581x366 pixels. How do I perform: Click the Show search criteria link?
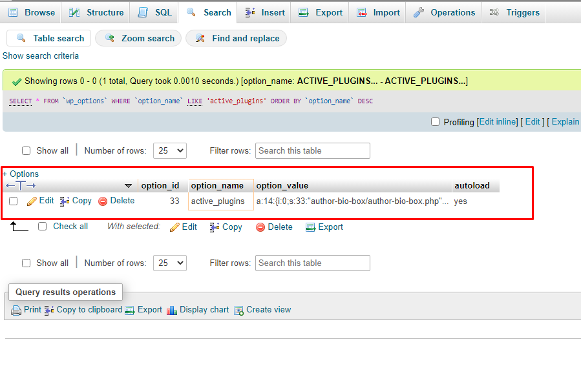(41, 56)
